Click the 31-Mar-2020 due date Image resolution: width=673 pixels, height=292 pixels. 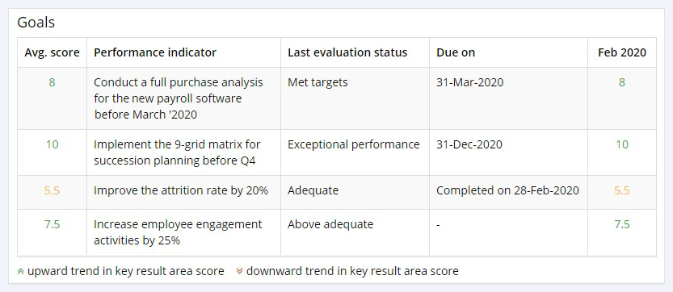[x=470, y=82]
